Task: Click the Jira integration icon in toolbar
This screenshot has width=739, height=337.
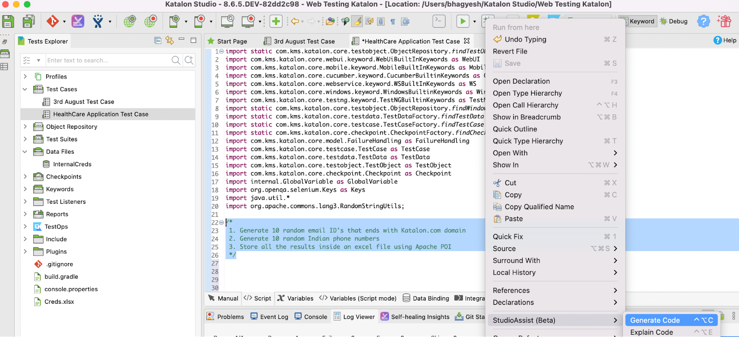Action: coord(98,21)
